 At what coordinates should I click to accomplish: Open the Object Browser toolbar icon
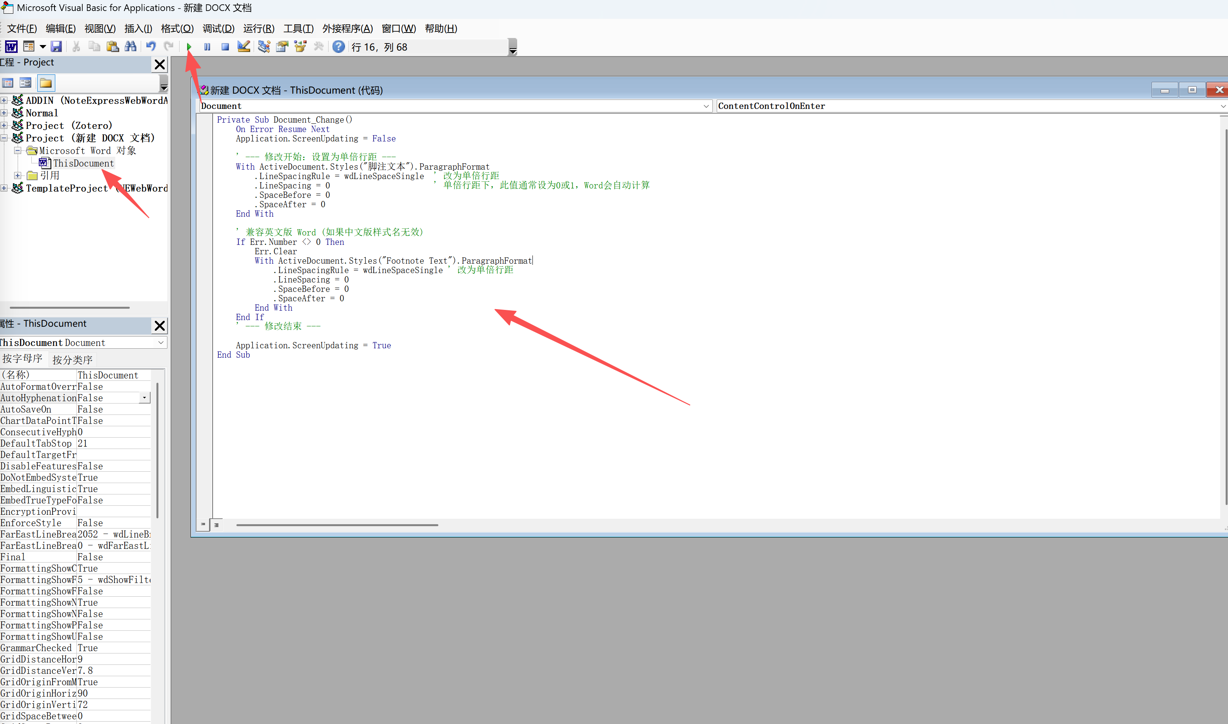point(300,47)
